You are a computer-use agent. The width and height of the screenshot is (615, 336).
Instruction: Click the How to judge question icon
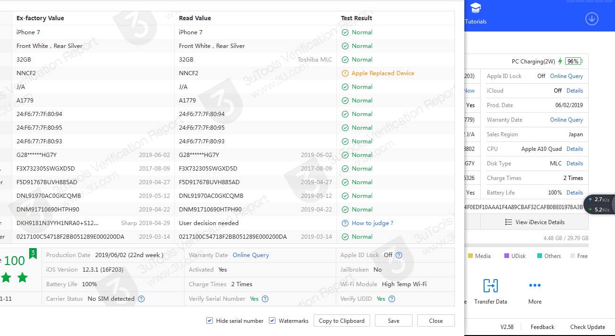click(345, 223)
